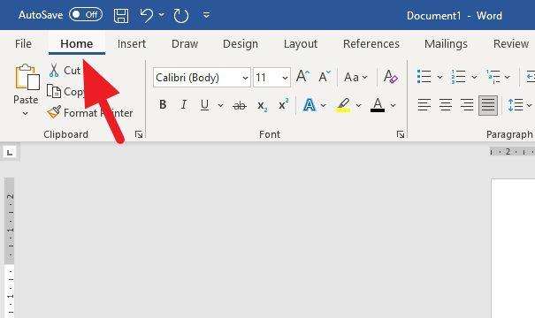The width and height of the screenshot is (535, 318).
Task: Switch to the Layout tab
Action: [x=301, y=43]
